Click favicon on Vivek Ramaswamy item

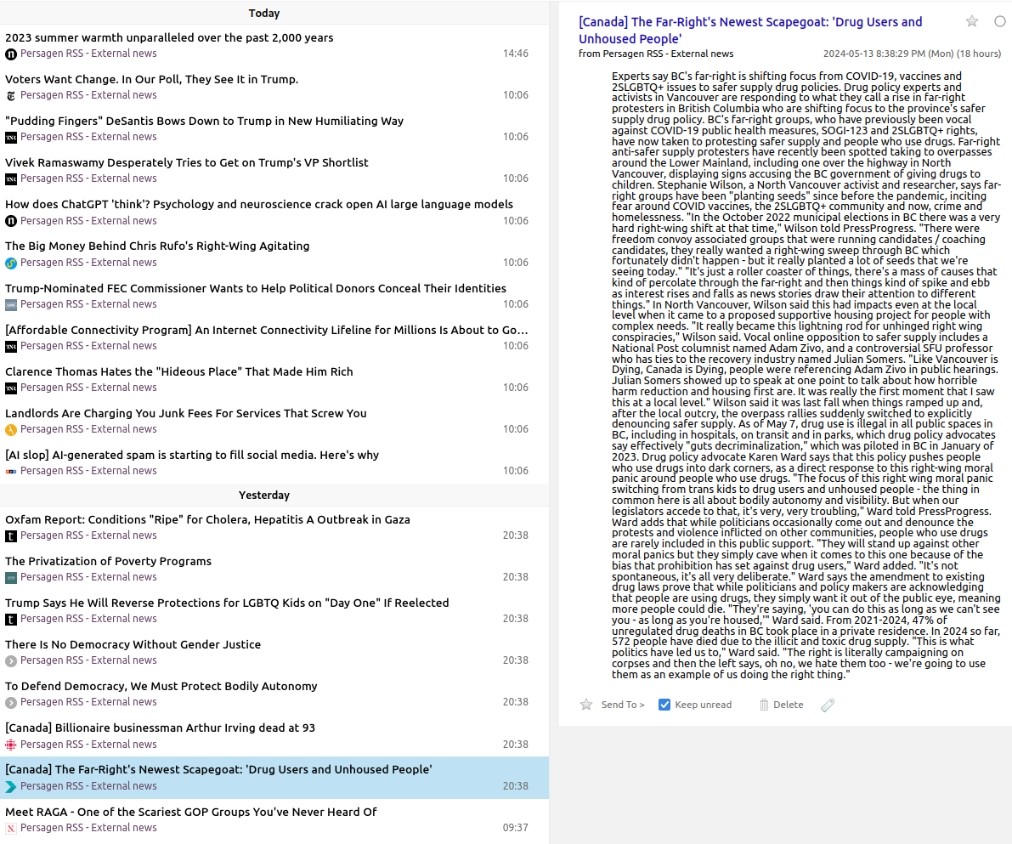coord(11,178)
